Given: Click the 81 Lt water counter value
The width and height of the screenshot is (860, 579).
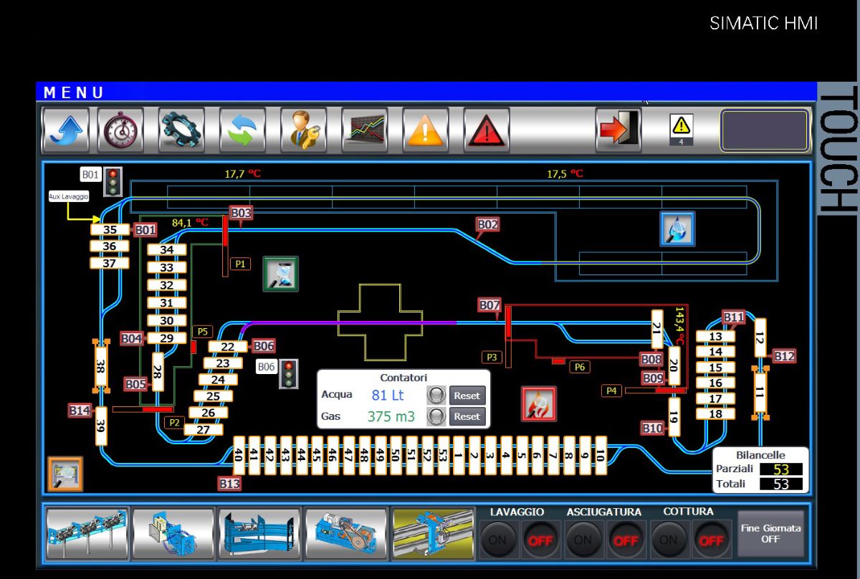Looking at the screenshot, I should pos(388,396).
